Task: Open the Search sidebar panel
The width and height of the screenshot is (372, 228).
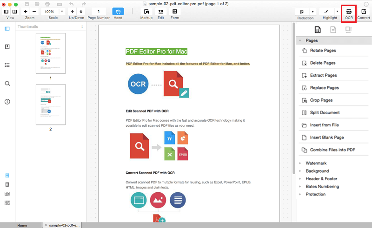Action: point(7,84)
